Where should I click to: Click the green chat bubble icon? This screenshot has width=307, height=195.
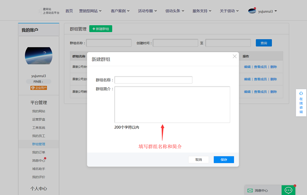click(x=288, y=190)
